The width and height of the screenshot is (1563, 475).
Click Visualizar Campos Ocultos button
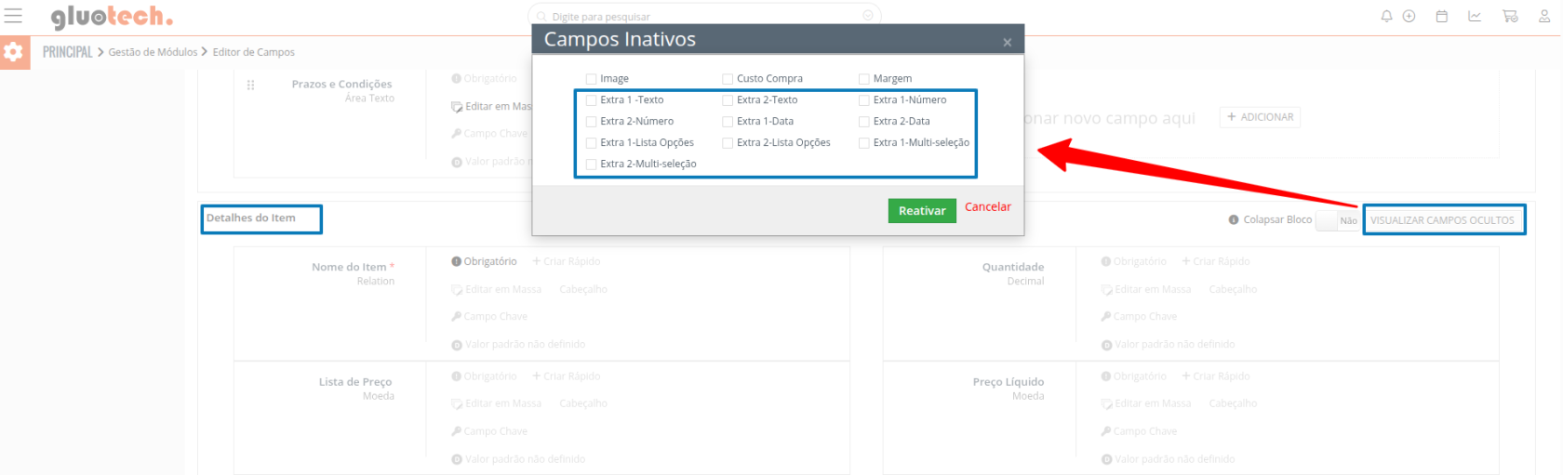click(1442, 220)
